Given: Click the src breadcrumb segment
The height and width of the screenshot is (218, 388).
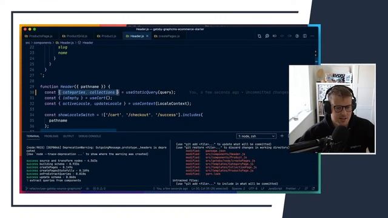Looking at the screenshot, I should [27, 42].
